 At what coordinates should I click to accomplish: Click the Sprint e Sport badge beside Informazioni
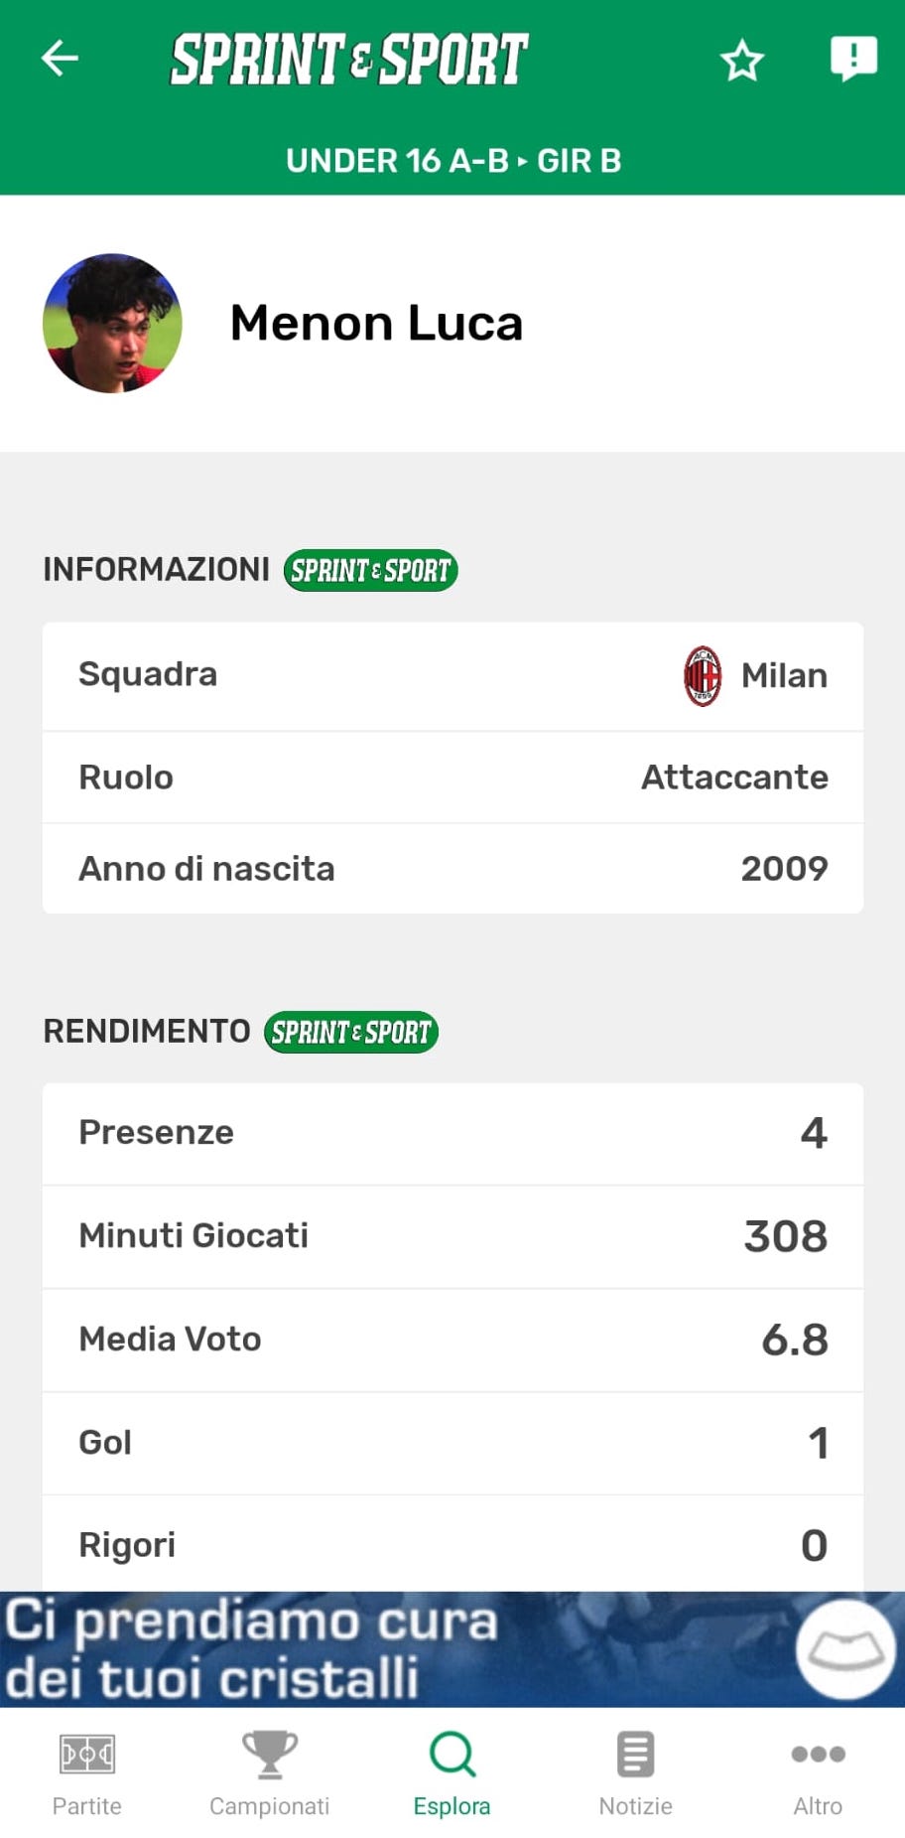tap(370, 571)
